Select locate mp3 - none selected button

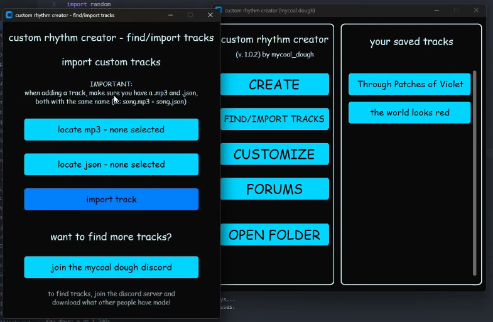click(111, 129)
